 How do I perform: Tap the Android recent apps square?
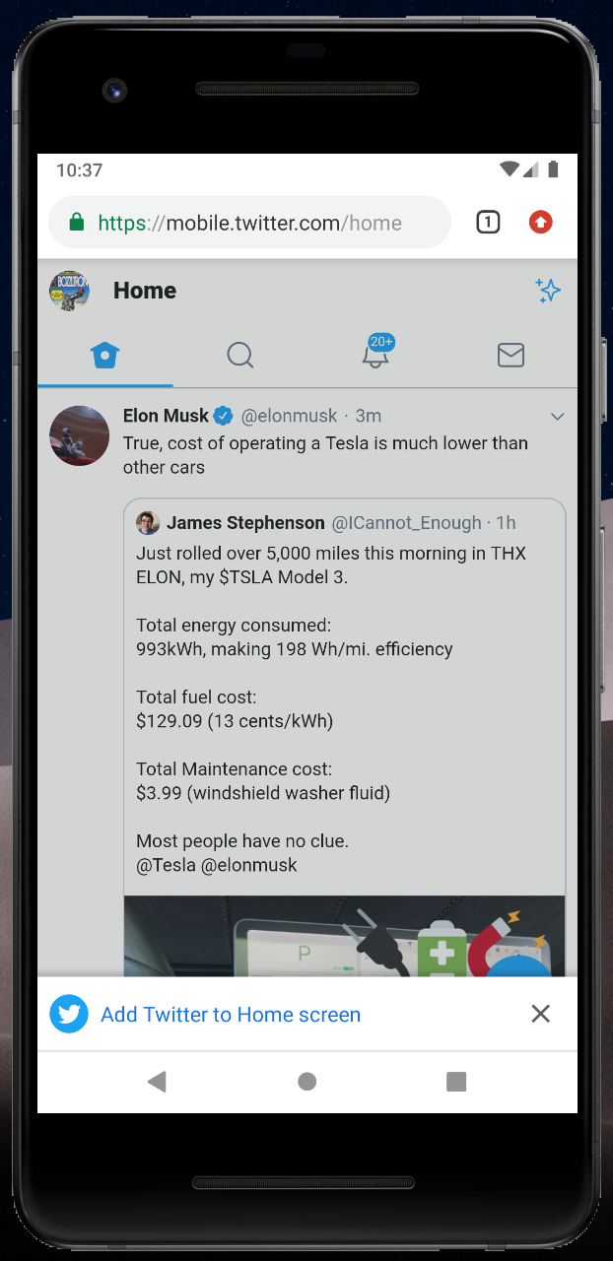click(x=456, y=1082)
